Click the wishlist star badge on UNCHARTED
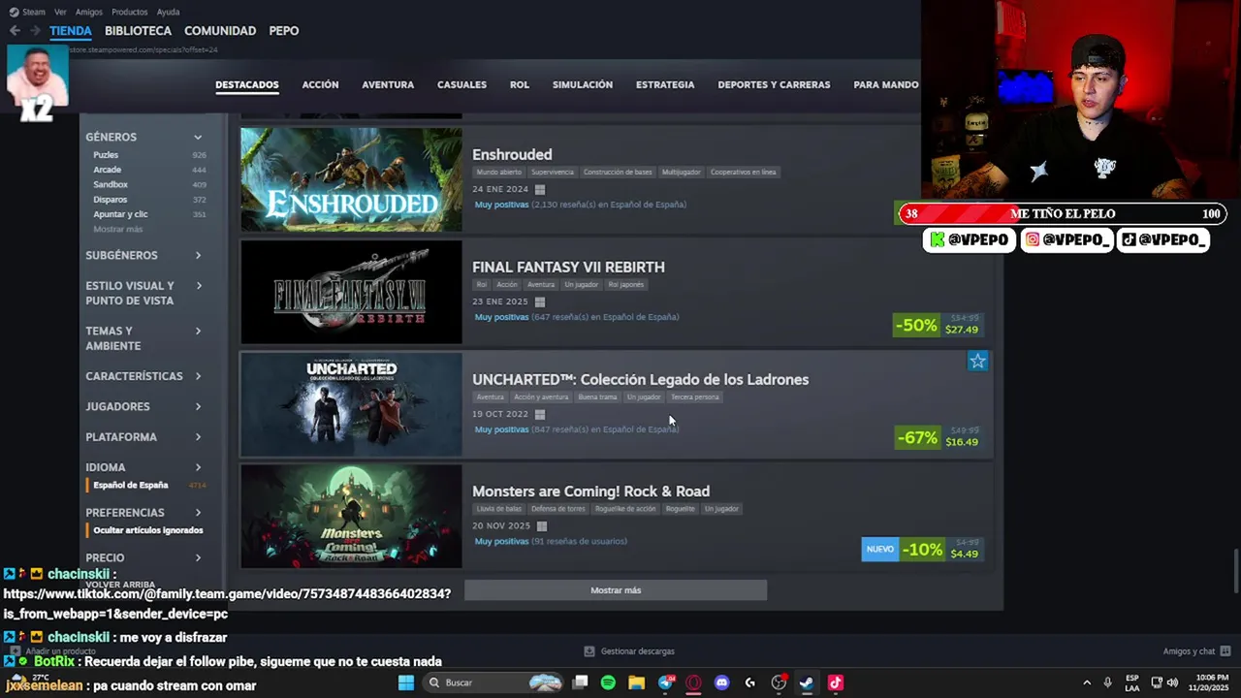Viewport: 1241px width, 698px height. pos(977,361)
